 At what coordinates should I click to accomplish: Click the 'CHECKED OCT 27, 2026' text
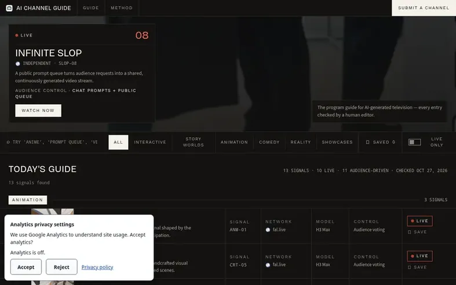point(422,170)
